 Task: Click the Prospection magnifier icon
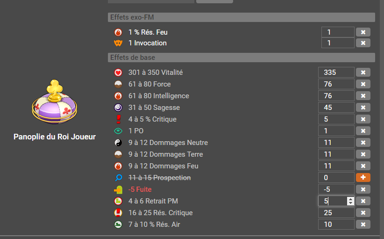(119, 178)
